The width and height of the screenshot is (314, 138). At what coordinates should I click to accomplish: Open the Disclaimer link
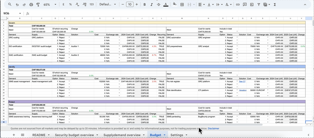coord(213,129)
